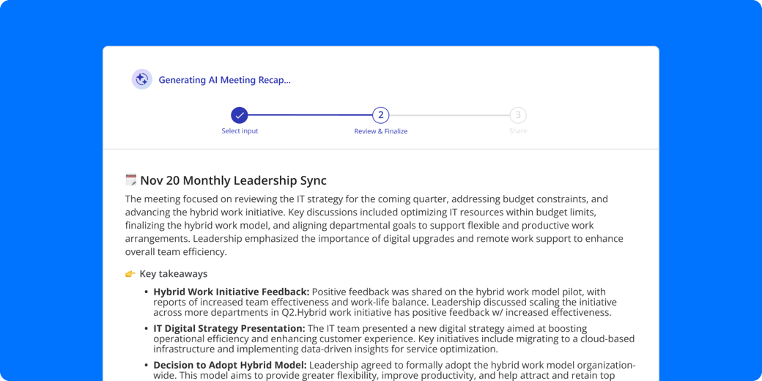Select step 2 circle in progress tracker
762x381 pixels.
[380, 115]
